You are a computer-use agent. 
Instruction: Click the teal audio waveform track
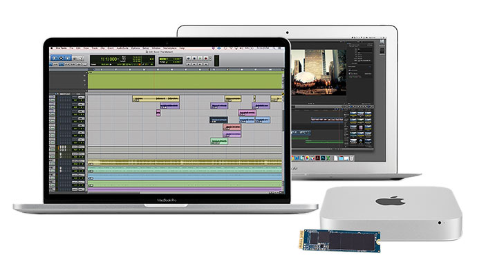coord(185,169)
